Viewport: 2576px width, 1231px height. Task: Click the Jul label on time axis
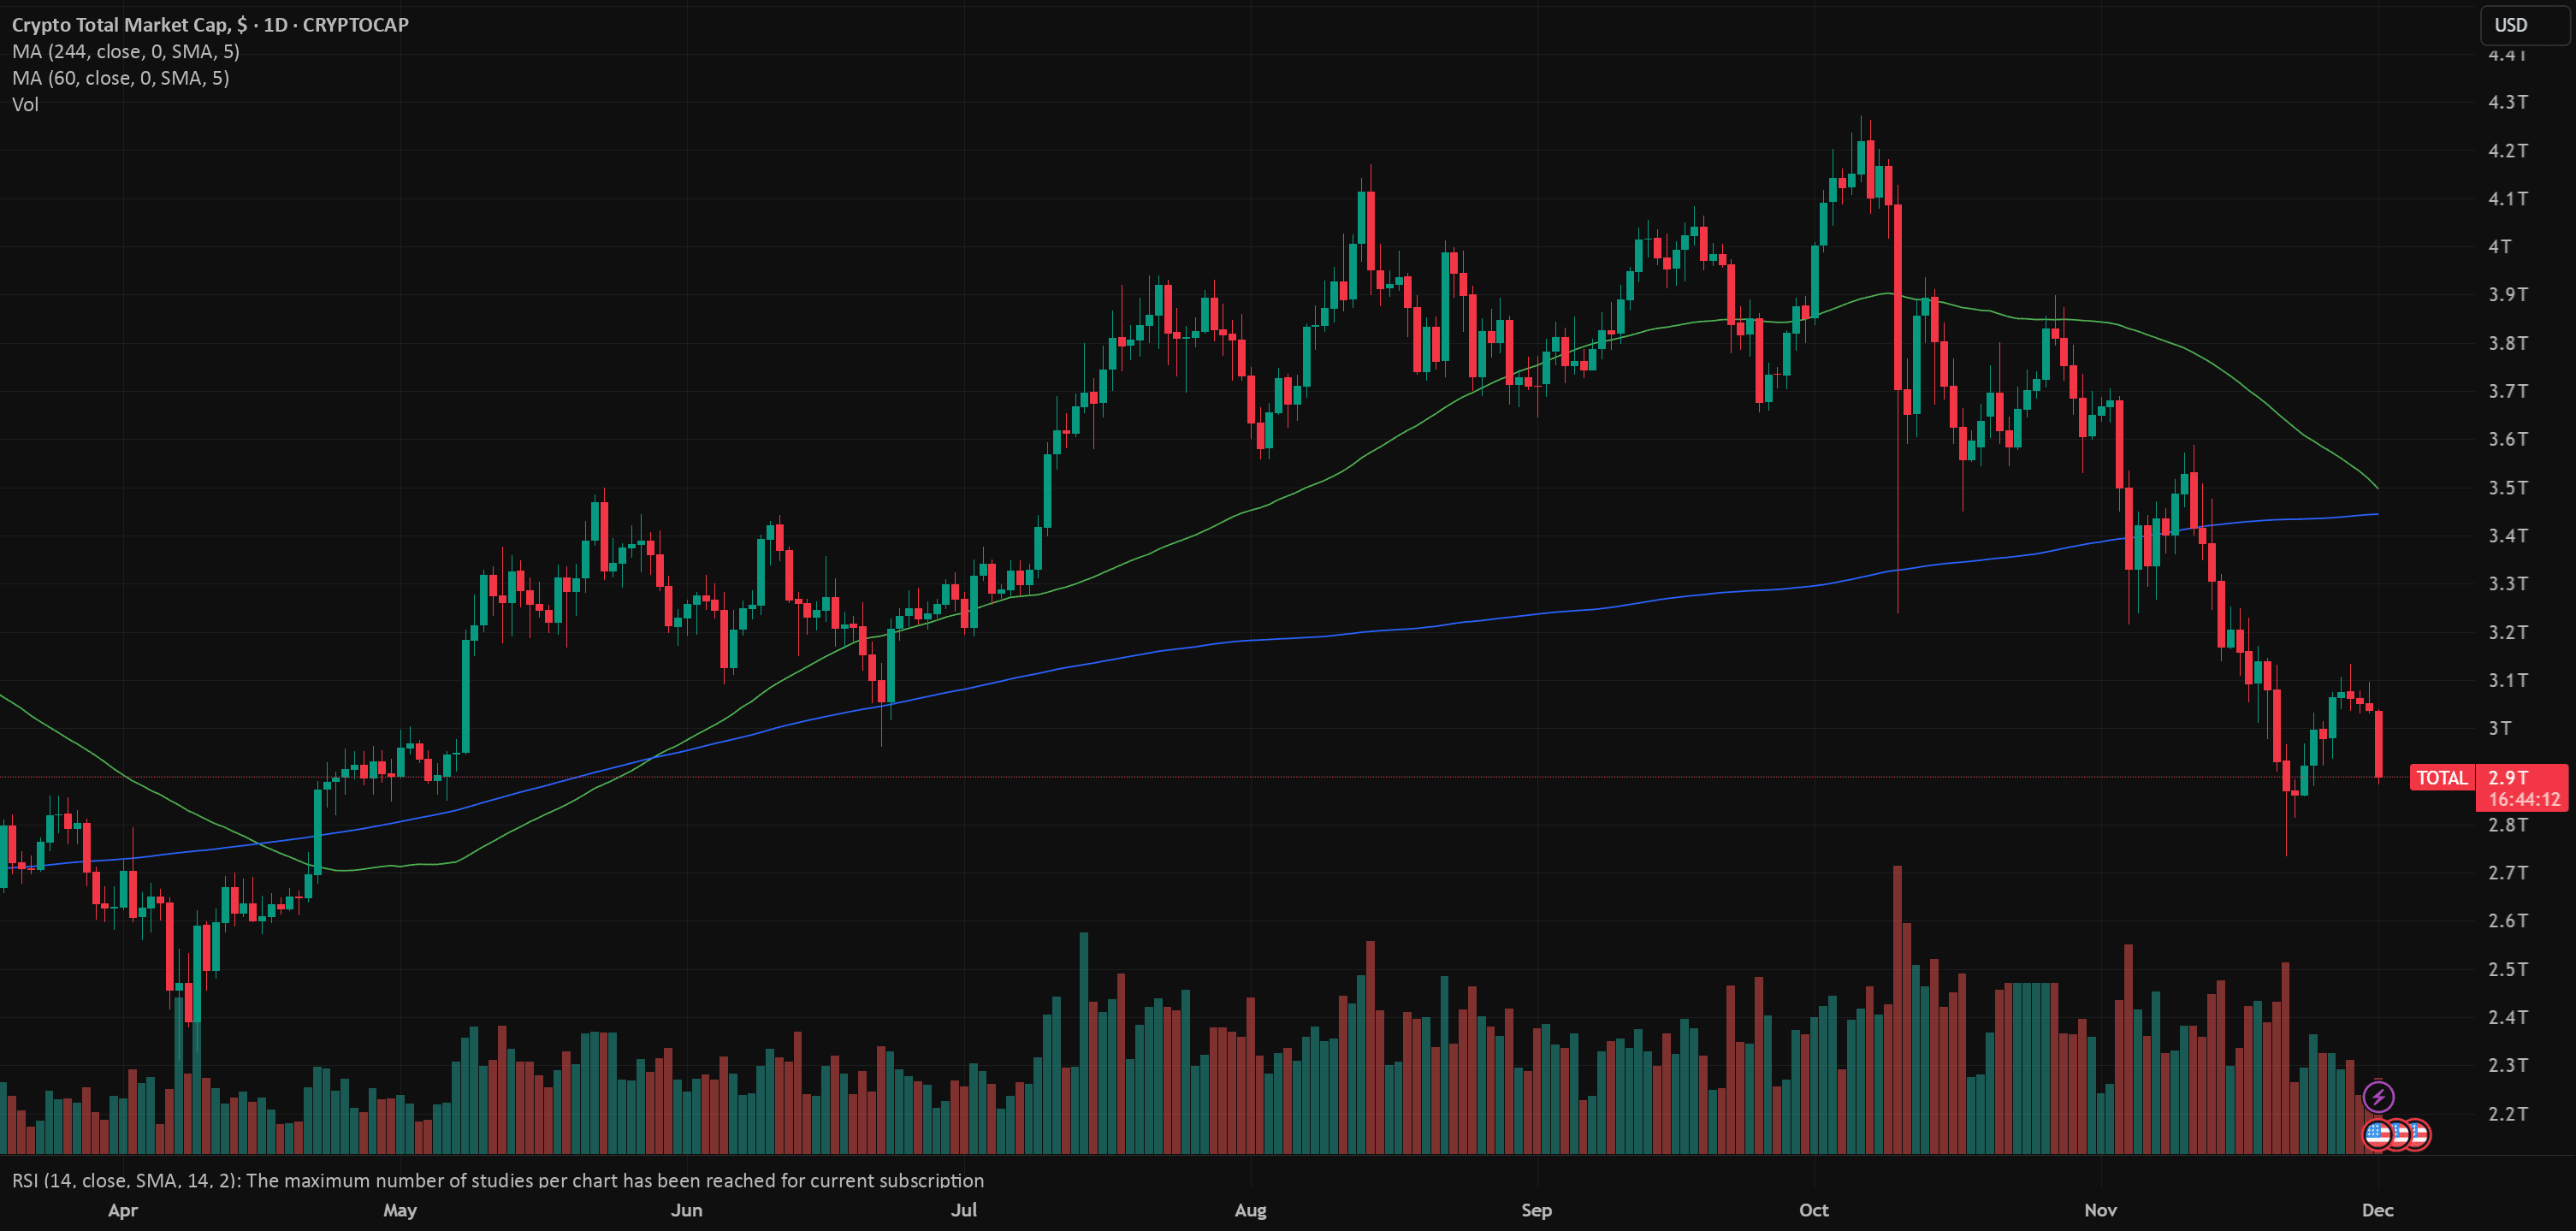(x=963, y=1210)
